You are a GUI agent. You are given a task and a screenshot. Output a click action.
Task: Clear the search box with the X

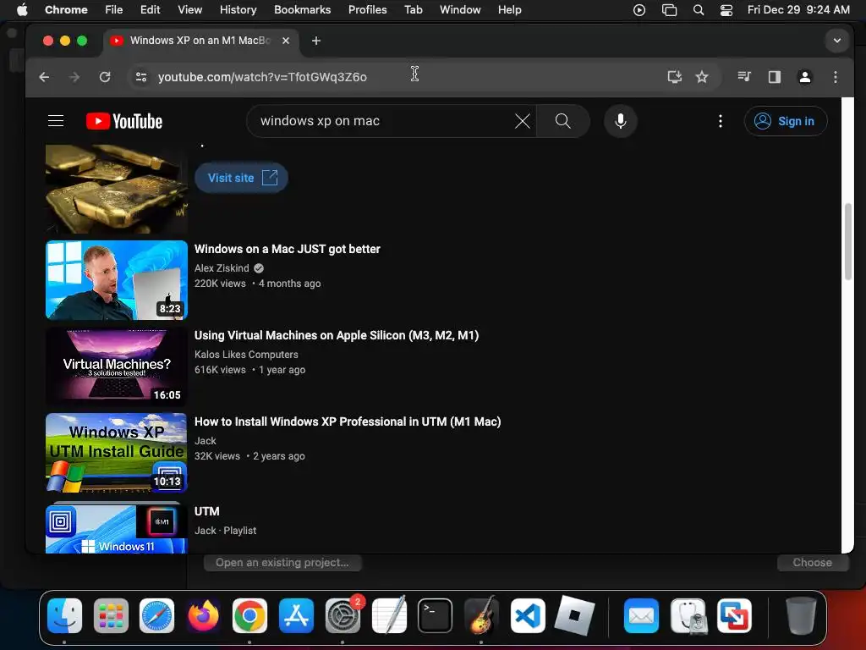[x=522, y=121]
